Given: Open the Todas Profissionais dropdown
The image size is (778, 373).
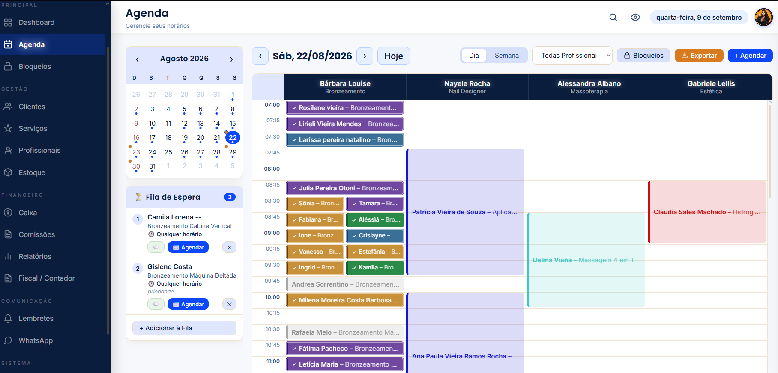Looking at the screenshot, I should pyautogui.click(x=572, y=56).
